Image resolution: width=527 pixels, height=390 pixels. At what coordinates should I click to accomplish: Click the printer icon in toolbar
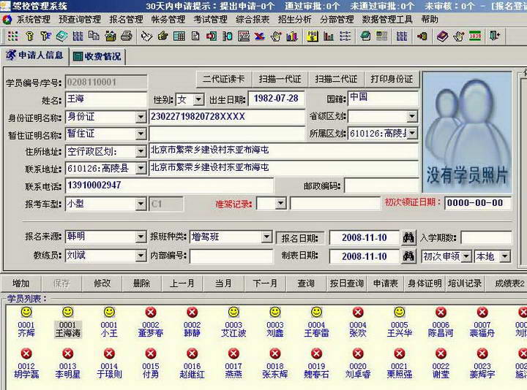click(x=127, y=36)
